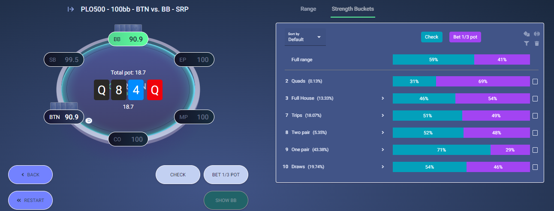Screen dimensions: 554x211
Task: Expand the Full House bucket
Action: (x=382, y=98)
